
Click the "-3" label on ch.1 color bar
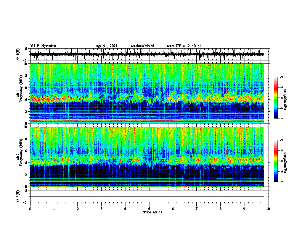click(281, 77)
